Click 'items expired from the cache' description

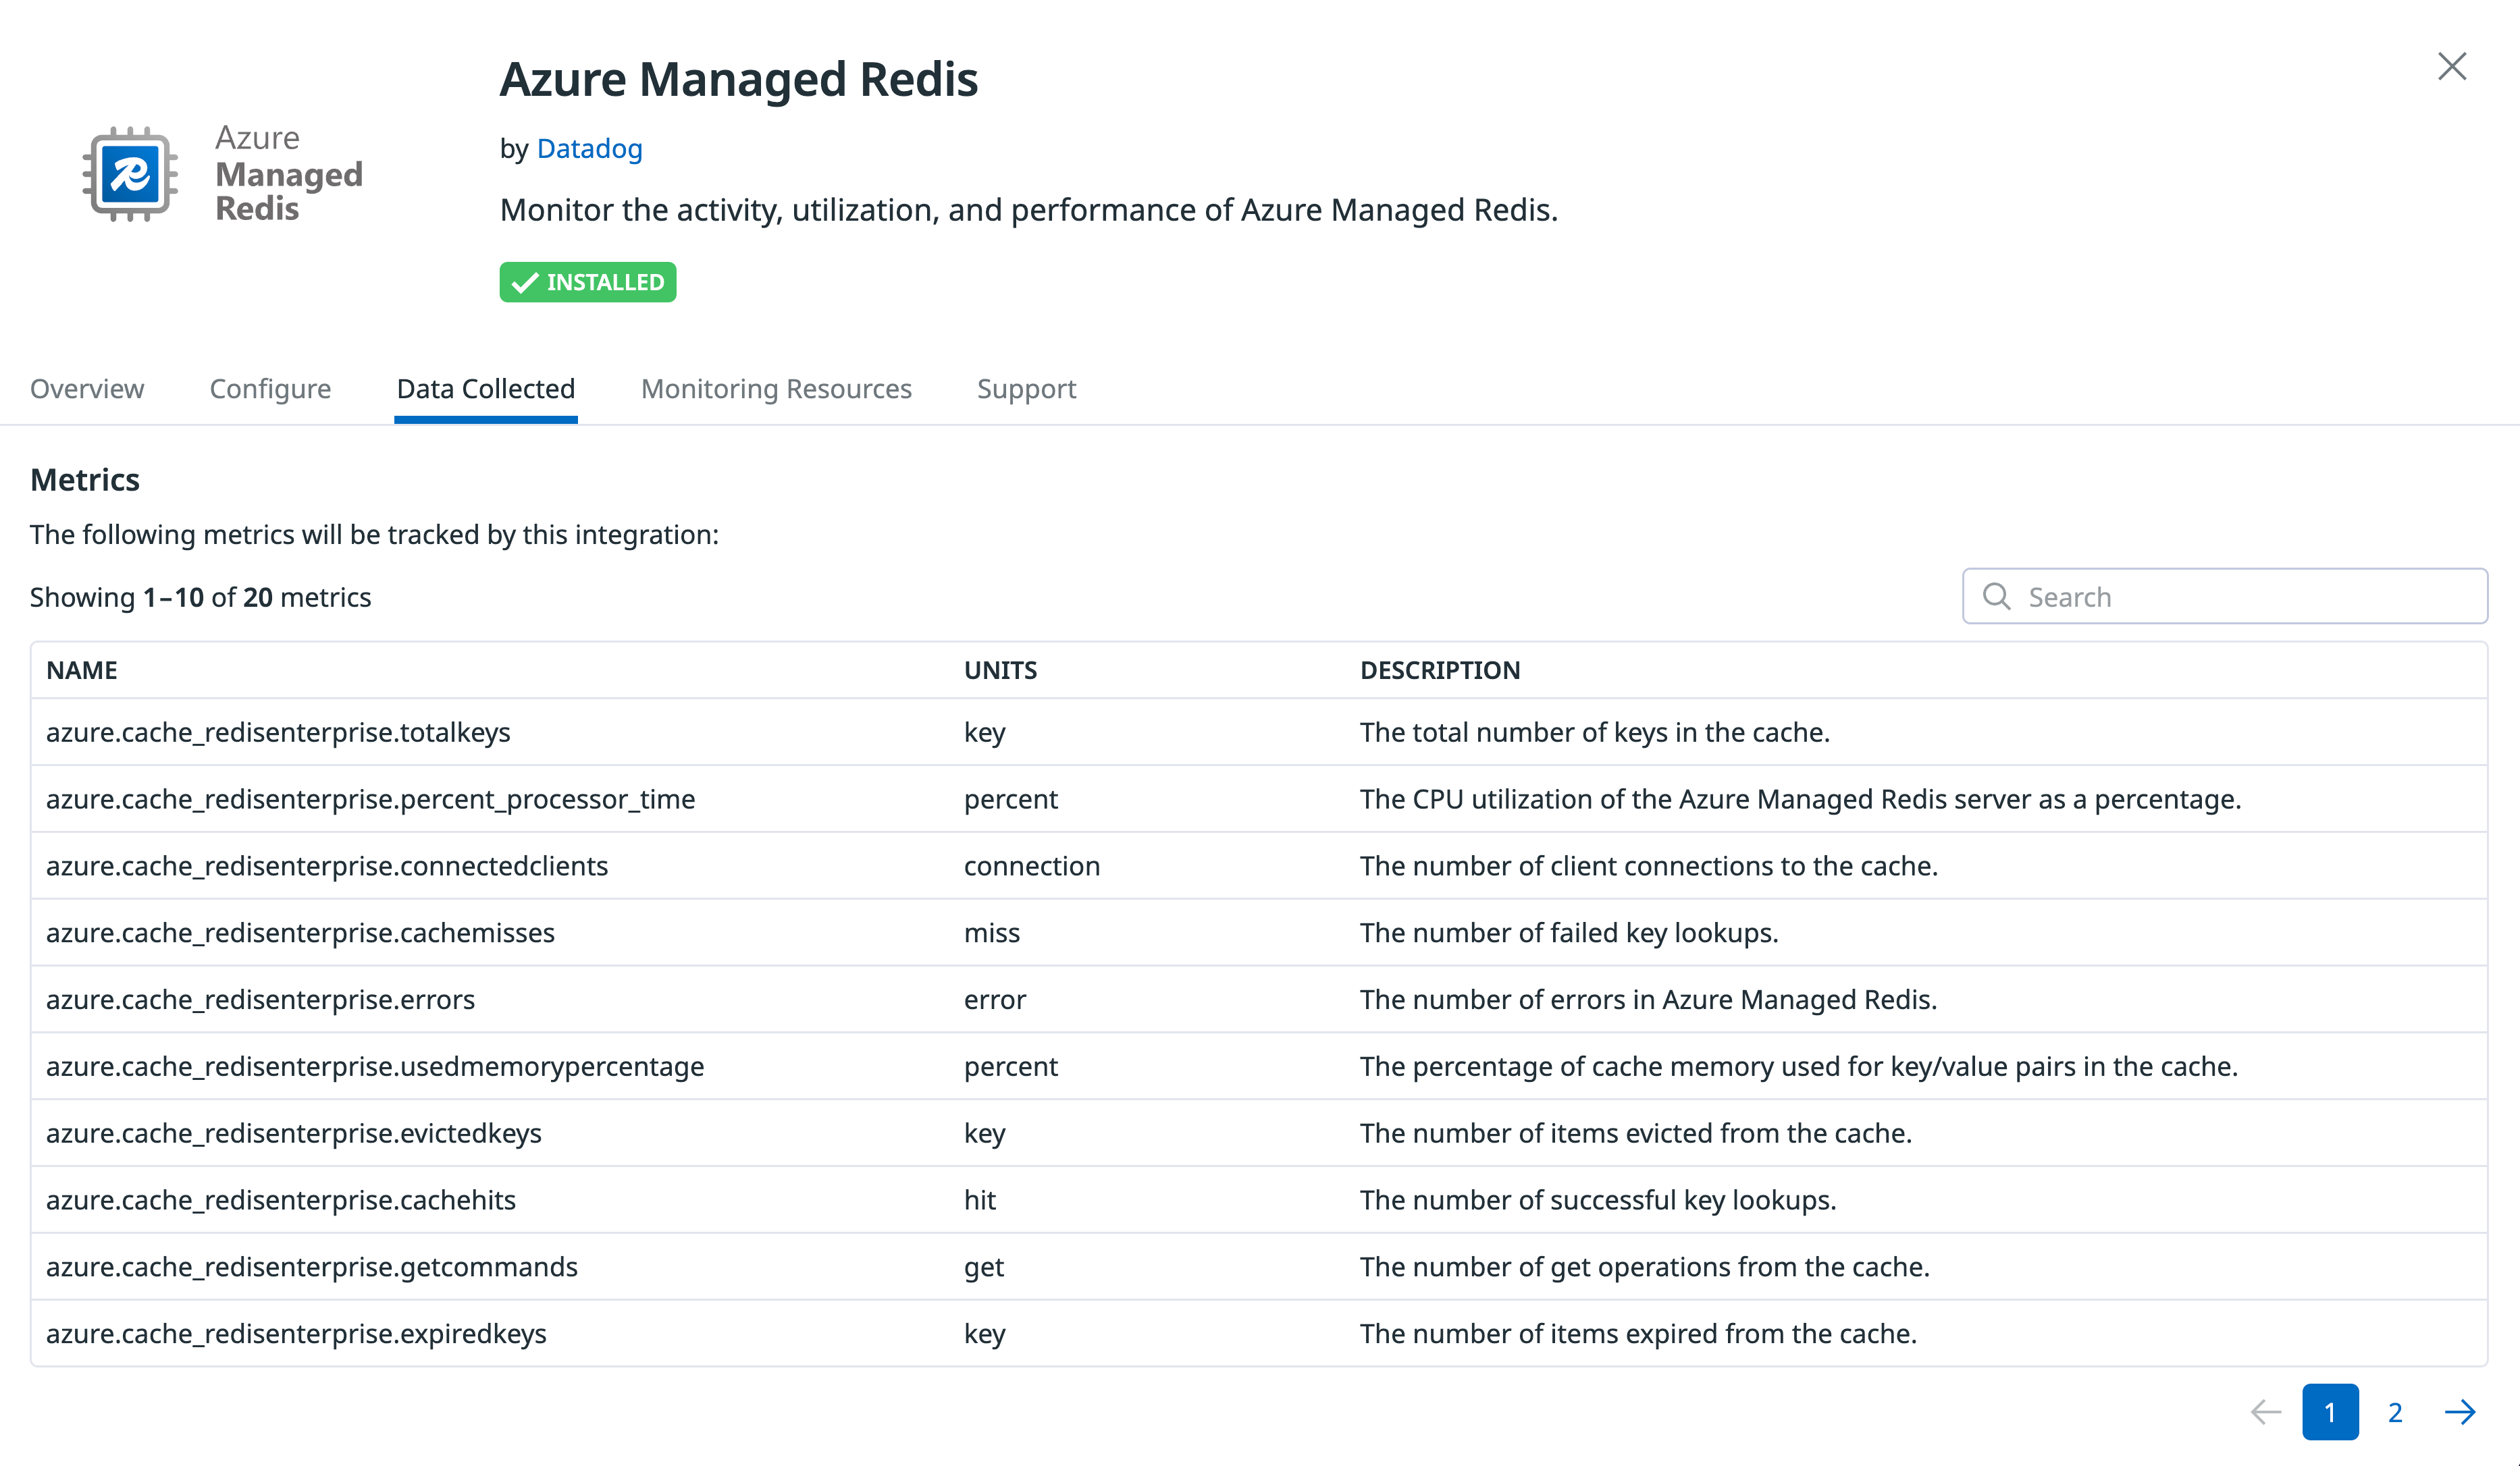tap(1639, 1334)
